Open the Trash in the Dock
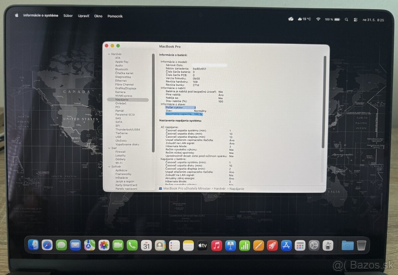The width and height of the screenshot is (398, 275). 362,245
